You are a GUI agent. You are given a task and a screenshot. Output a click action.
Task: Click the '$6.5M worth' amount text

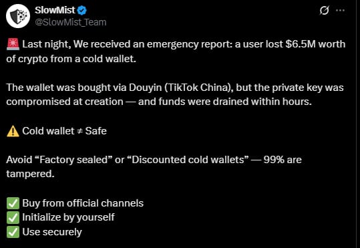click(x=315, y=44)
